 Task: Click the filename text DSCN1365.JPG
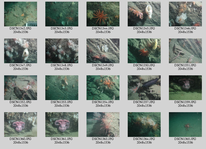185,139
